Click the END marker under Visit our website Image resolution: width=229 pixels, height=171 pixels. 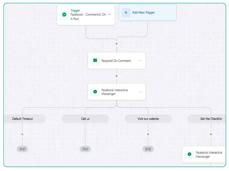pyautogui.click(x=148, y=149)
